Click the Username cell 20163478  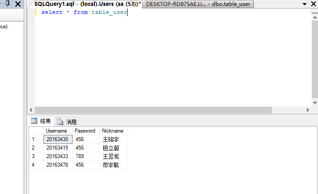click(x=58, y=165)
